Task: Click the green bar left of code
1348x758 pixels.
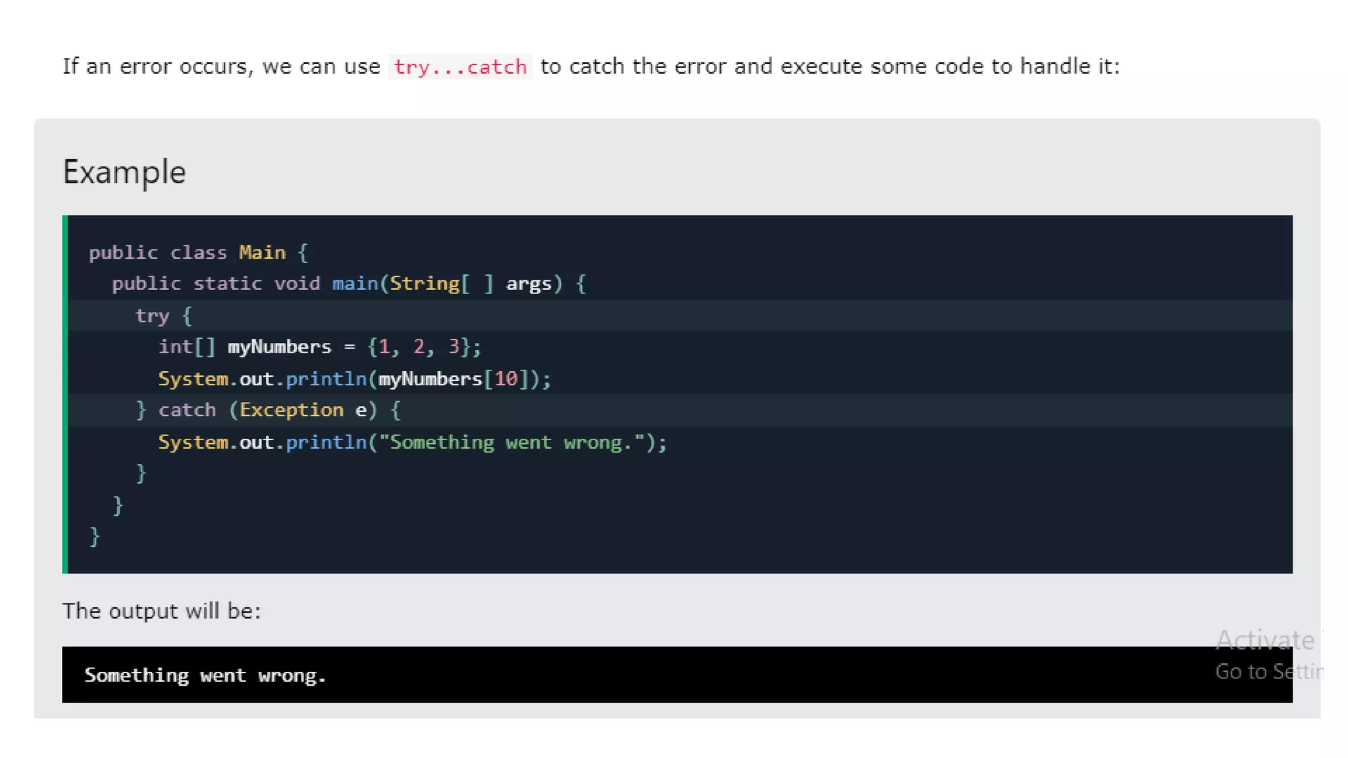Action: pos(65,393)
